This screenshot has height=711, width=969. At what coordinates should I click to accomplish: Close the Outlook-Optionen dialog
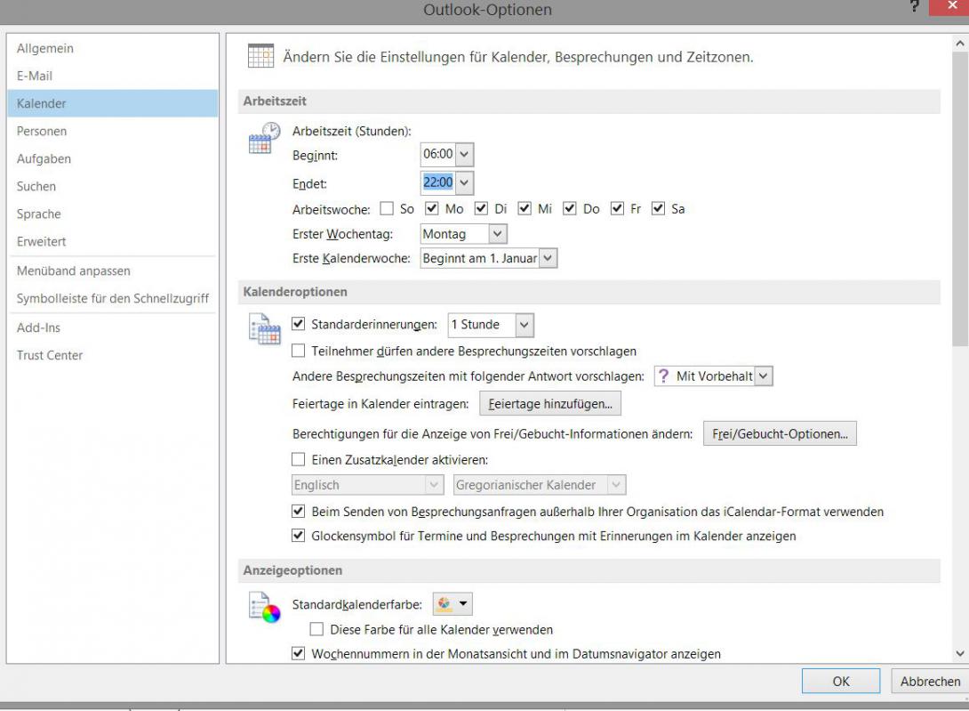952,7
